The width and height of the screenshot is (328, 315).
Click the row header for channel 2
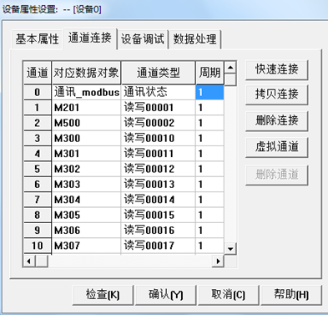(x=38, y=123)
